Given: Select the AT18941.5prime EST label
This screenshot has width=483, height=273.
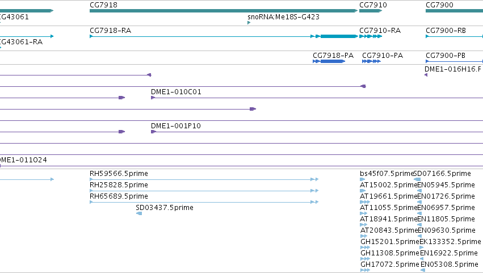Looking at the screenshot, I should (388, 219).
